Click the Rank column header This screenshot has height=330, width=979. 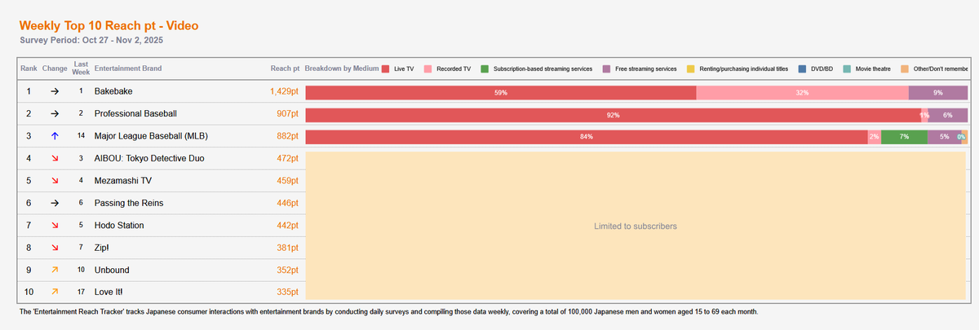[x=29, y=68]
